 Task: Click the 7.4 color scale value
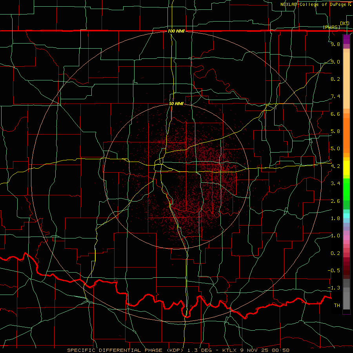pyautogui.click(x=335, y=96)
